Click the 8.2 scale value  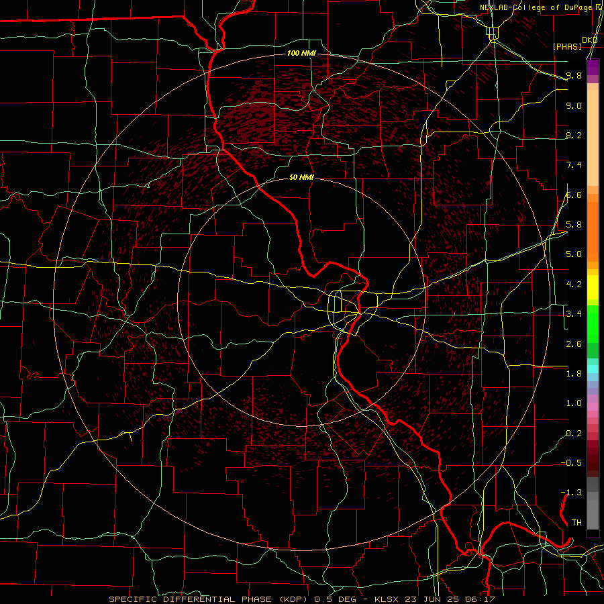pos(574,135)
